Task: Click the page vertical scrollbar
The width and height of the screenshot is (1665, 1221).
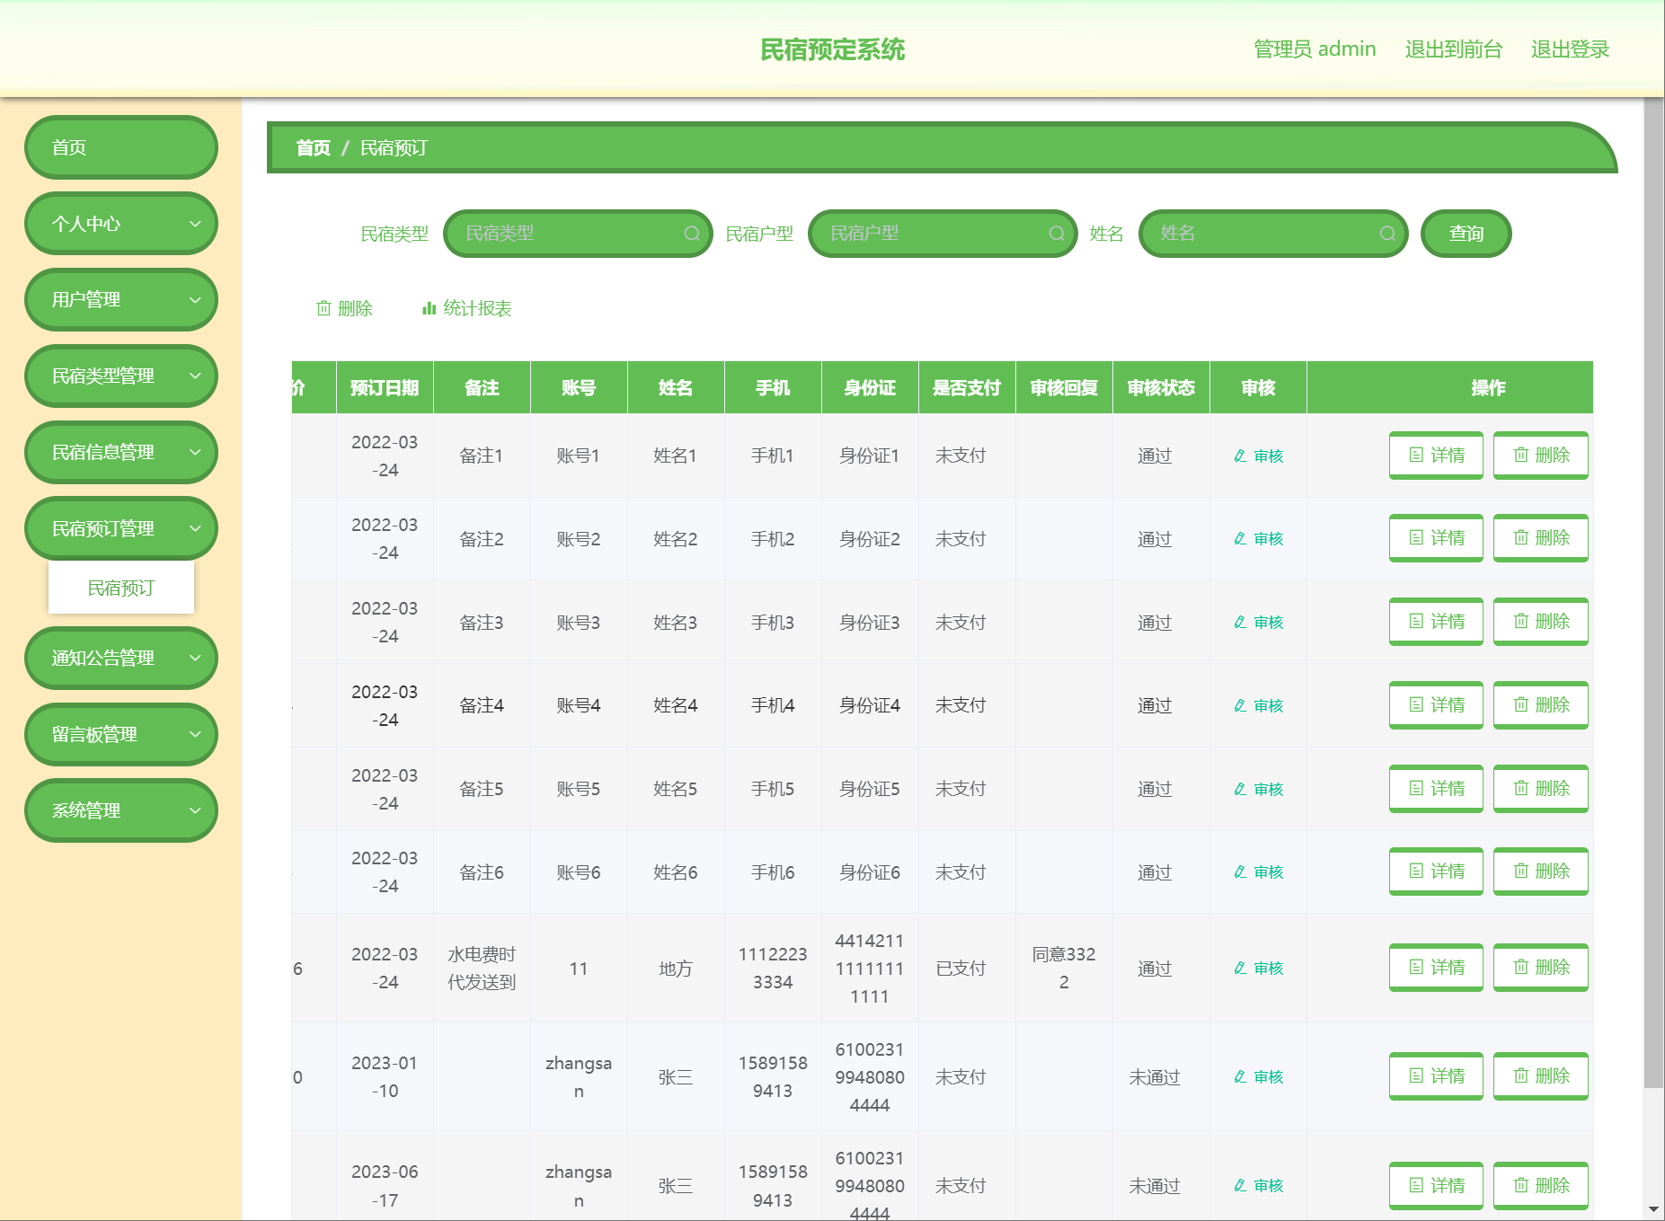Action: 1653,593
